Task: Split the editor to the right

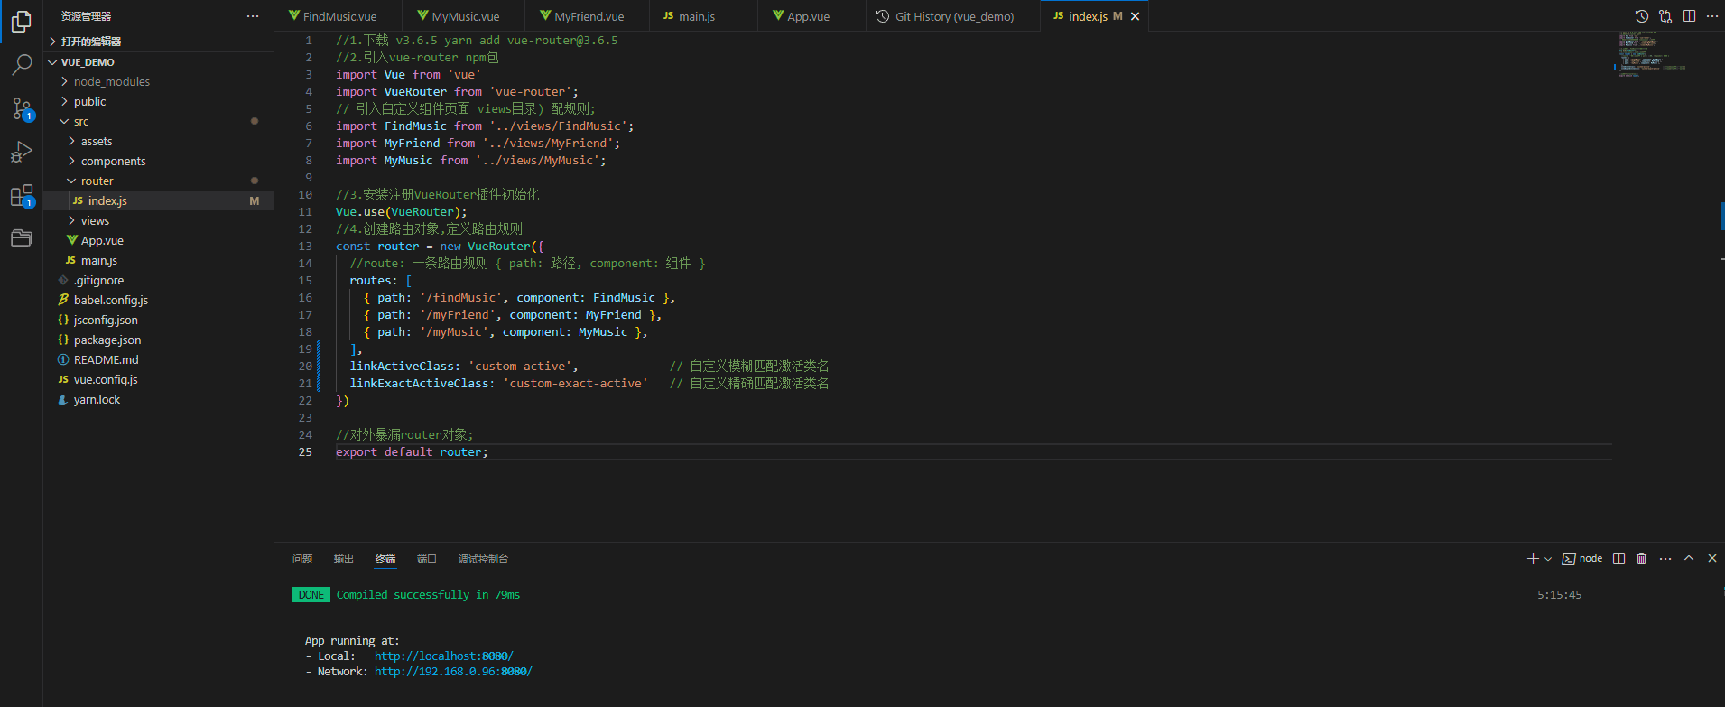Action: pyautogui.click(x=1689, y=16)
